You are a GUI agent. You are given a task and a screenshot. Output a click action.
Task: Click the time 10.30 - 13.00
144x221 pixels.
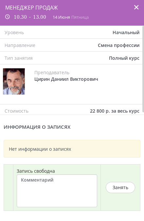(x=30, y=17)
